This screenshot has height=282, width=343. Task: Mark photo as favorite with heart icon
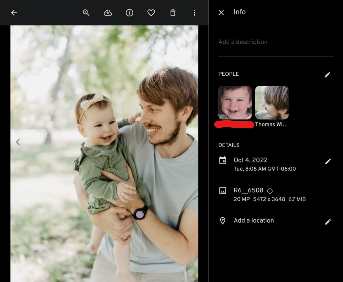(x=151, y=13)
